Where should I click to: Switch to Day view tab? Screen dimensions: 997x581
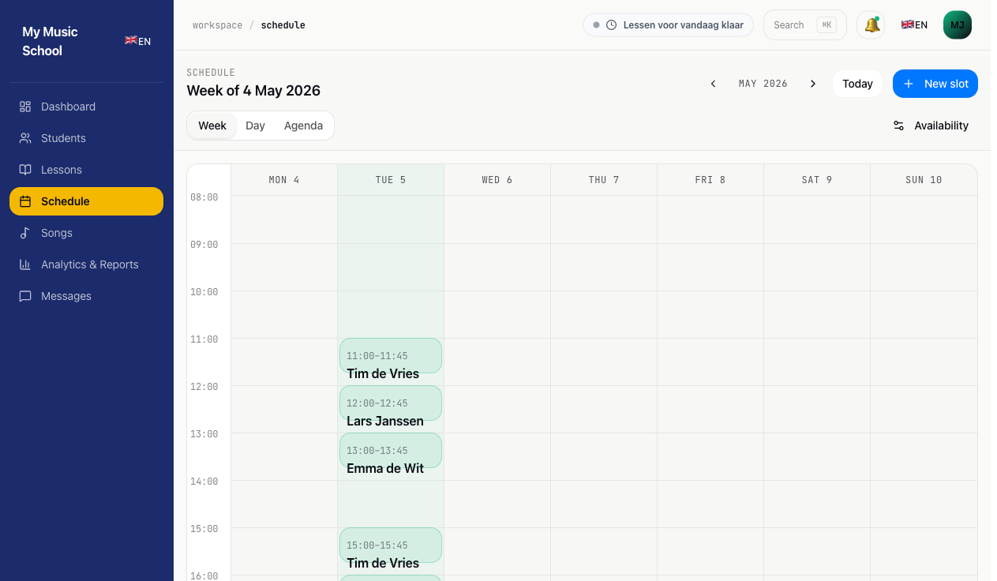255,126
